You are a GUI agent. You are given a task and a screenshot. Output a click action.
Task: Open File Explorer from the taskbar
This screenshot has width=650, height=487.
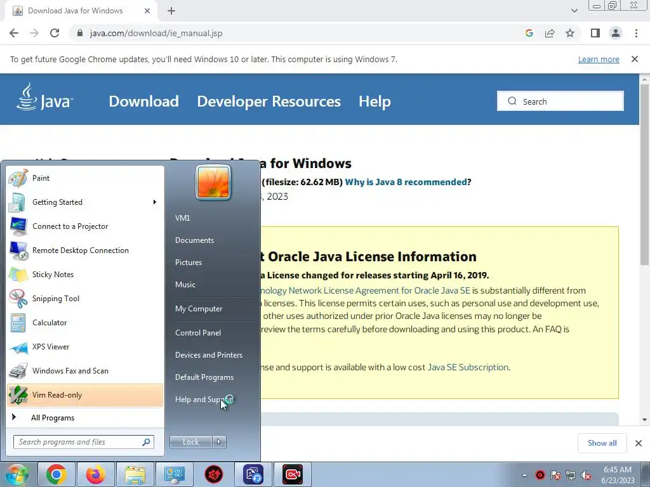click(x=135, y=474)
